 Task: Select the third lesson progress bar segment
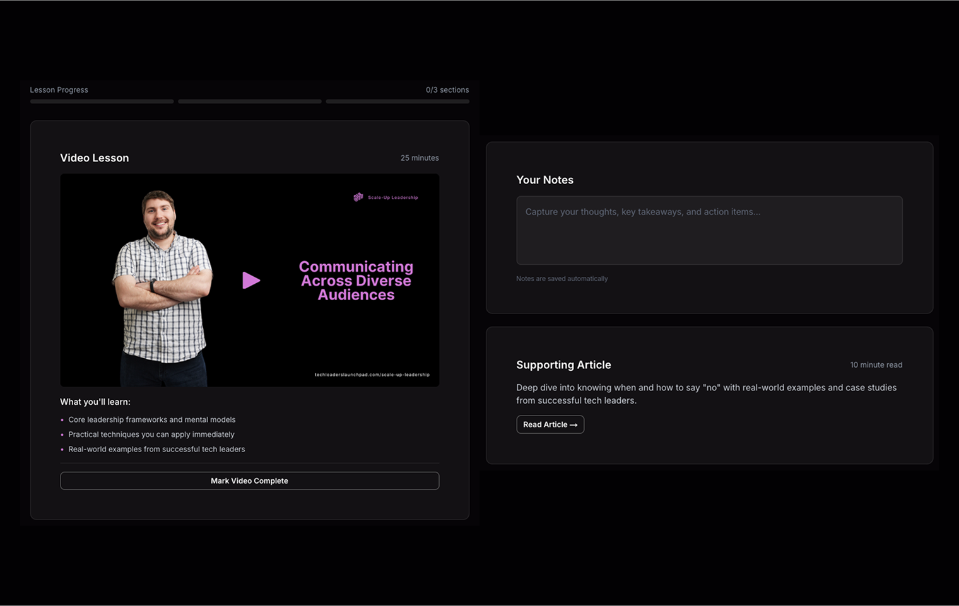[x=397, y=102]
